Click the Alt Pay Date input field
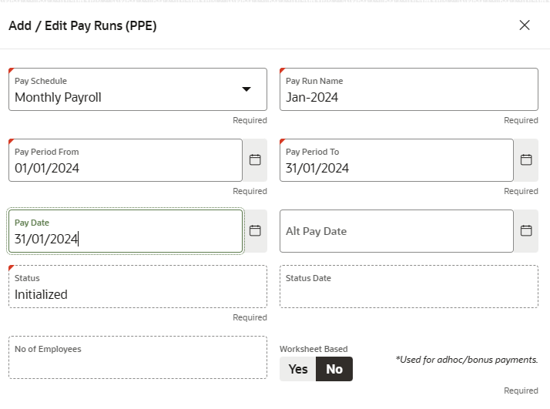The height and width of the screenshot is (409, 550). point(396,231)
